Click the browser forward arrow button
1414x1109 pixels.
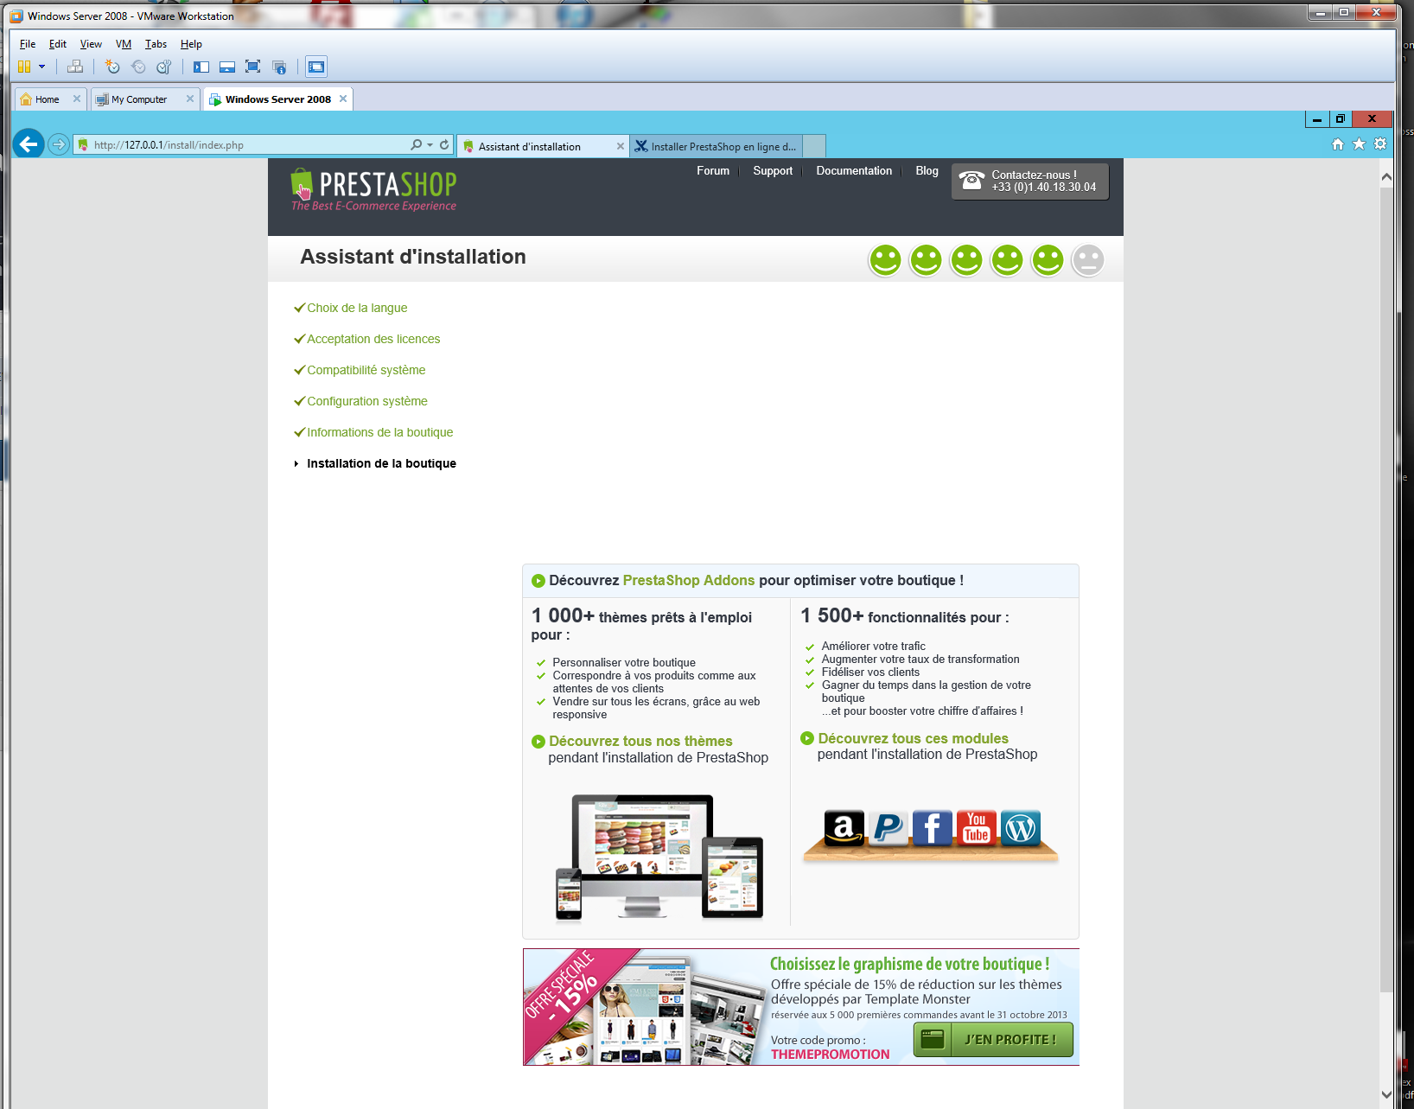[58, 144]
